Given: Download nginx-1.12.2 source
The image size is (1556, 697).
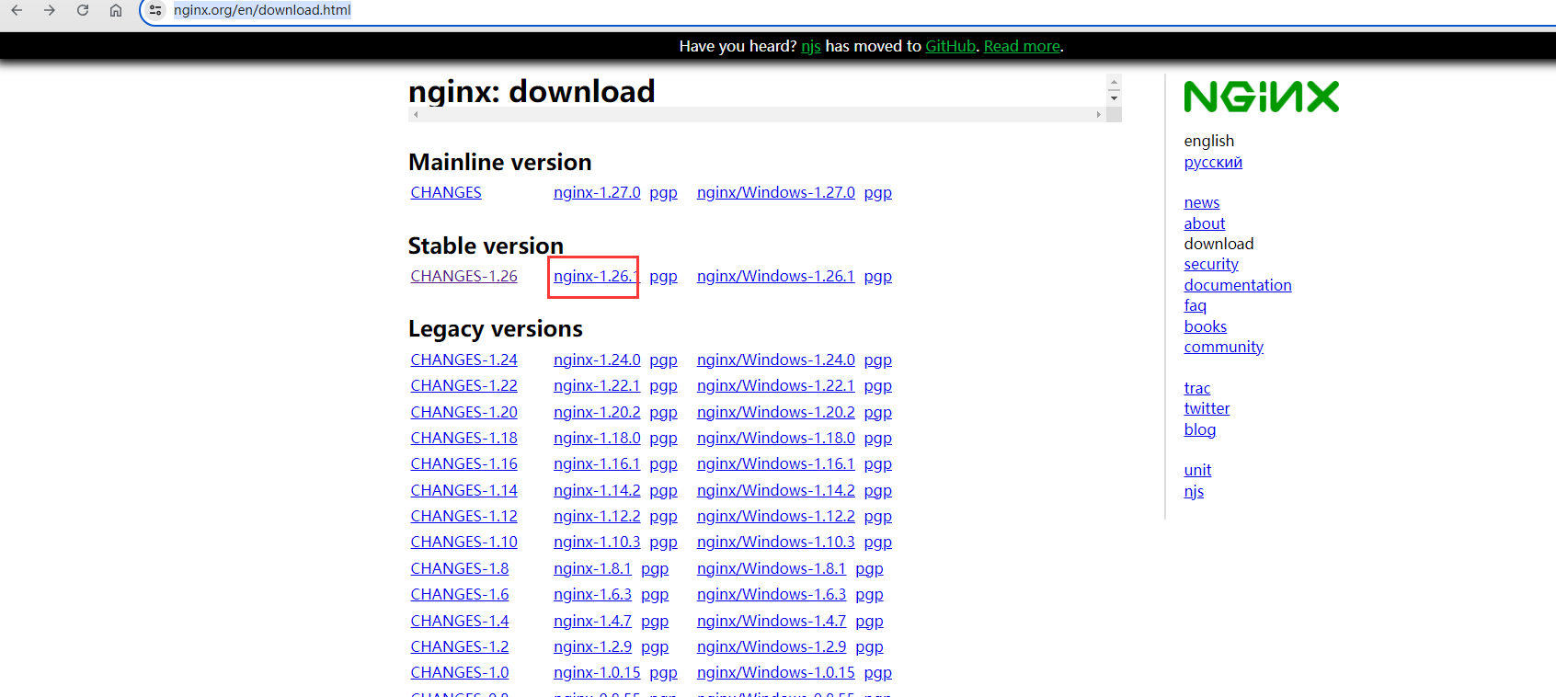Looking at the screenshot, I should (x=597, y=516).
